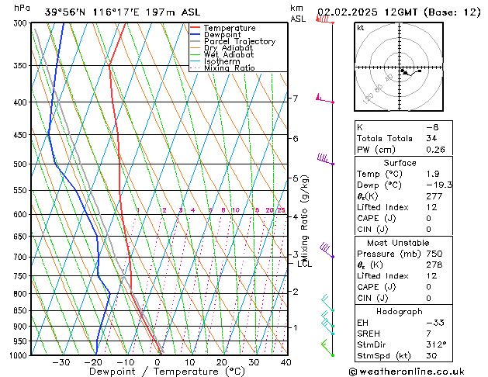Click the CAPE value under Surface
Viewport: 488px width, 377px height.
click(428, 218)
